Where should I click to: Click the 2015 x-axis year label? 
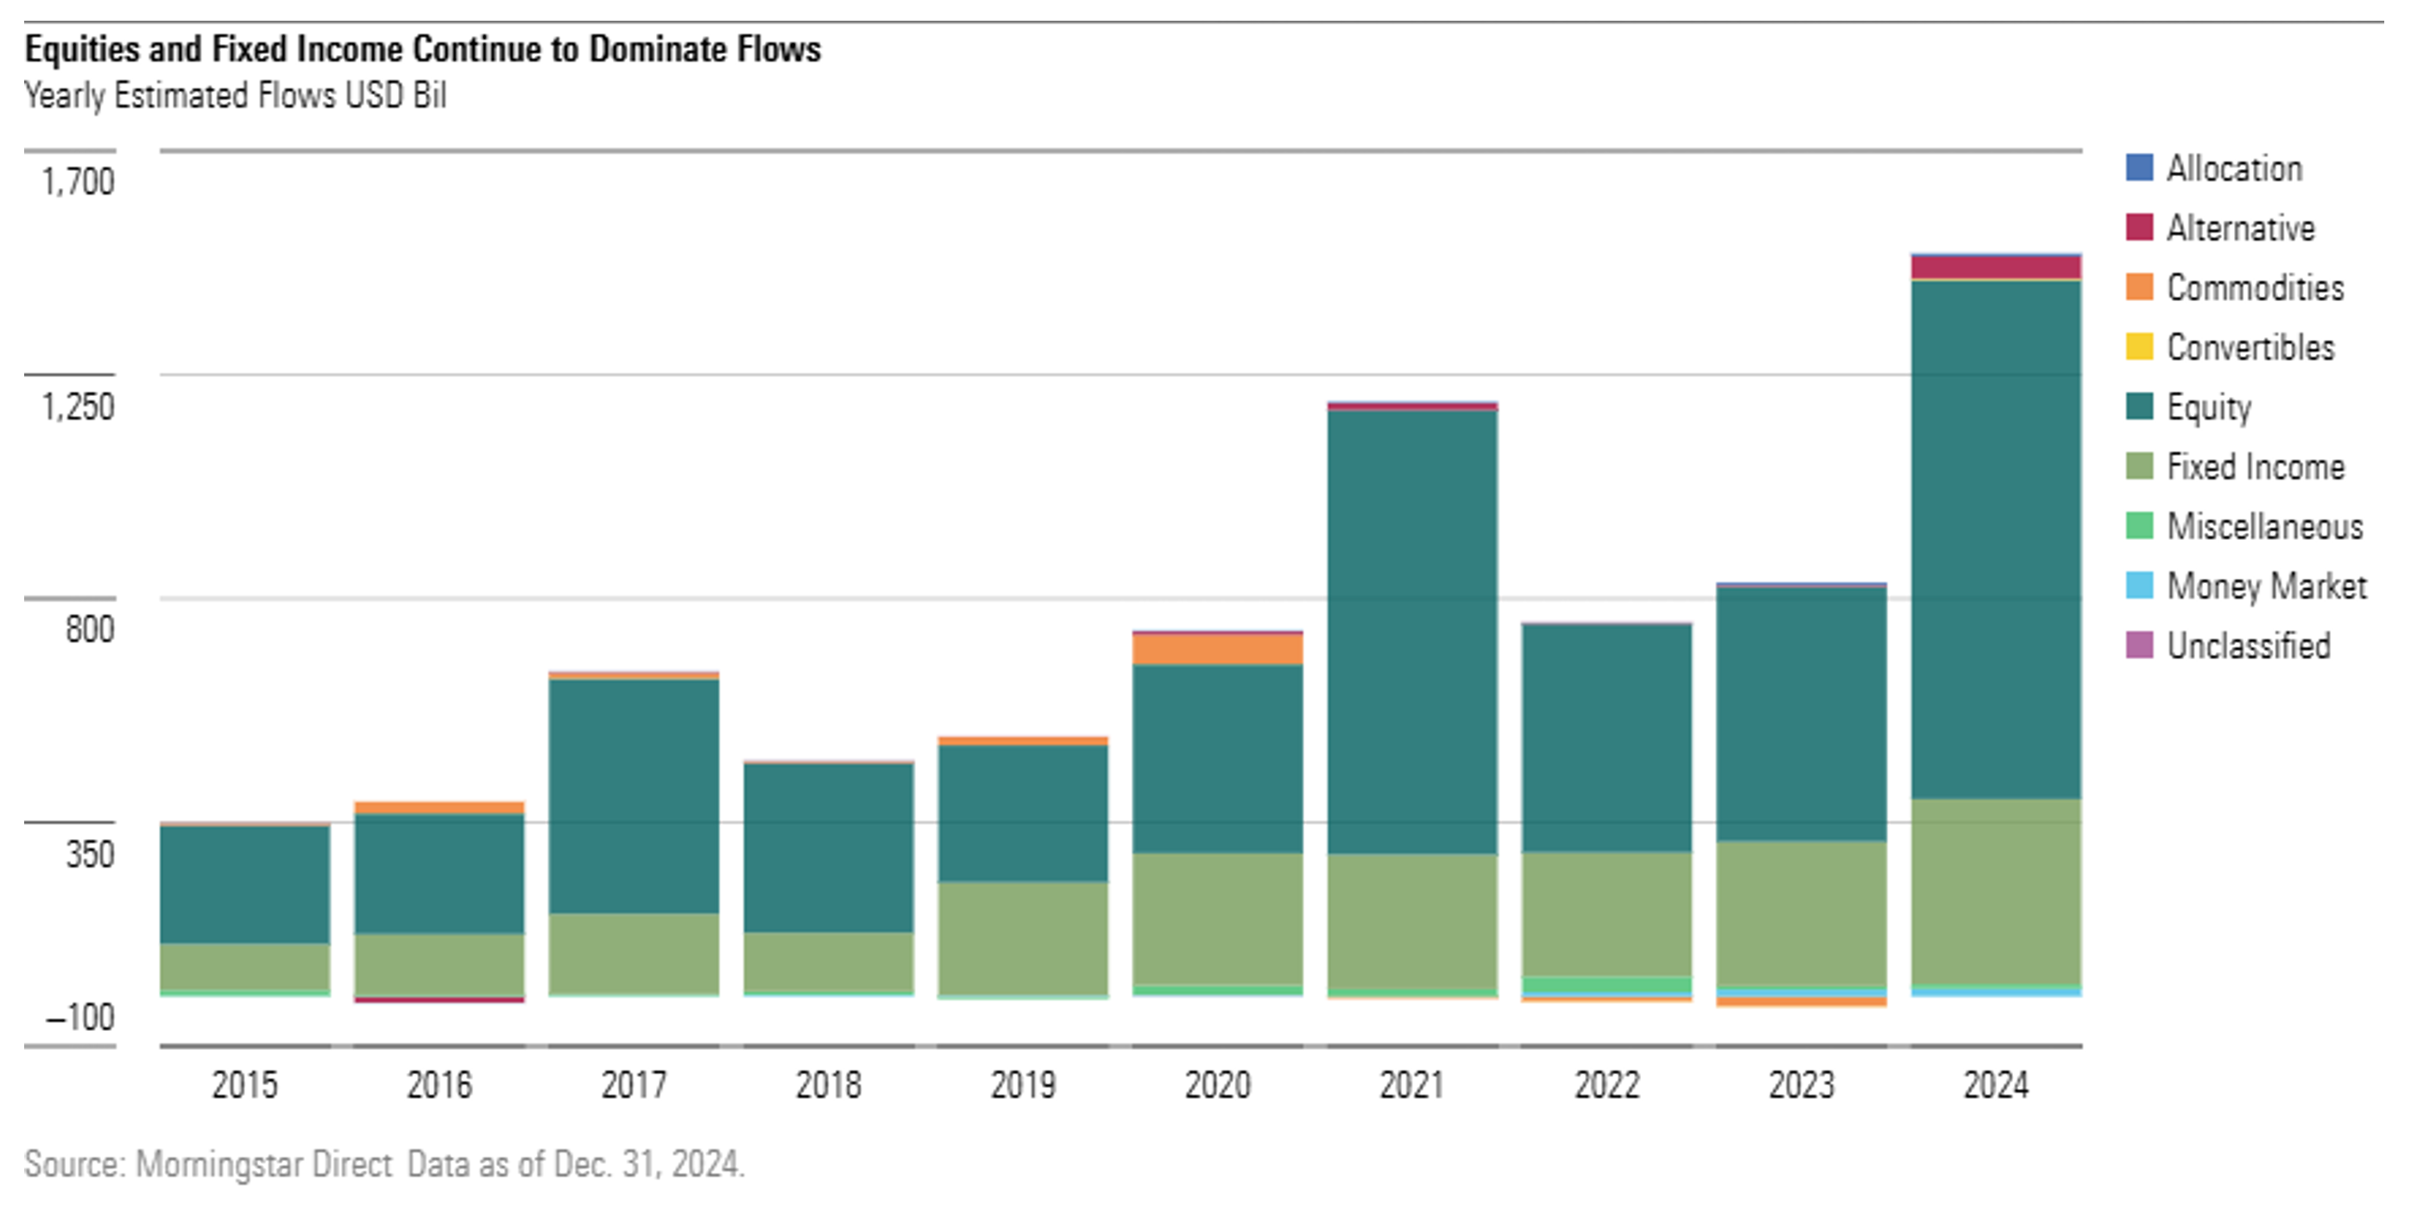tap(244, 1084)
